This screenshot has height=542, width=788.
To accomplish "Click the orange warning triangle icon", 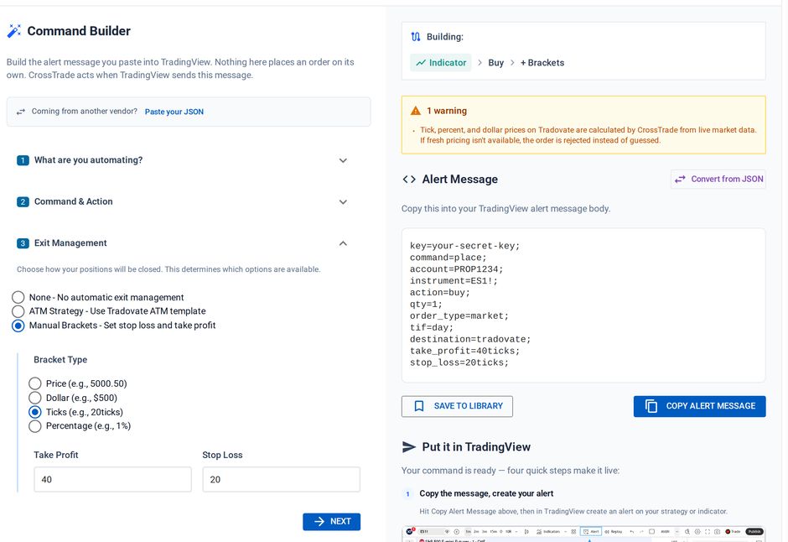I will click(416, 111).
